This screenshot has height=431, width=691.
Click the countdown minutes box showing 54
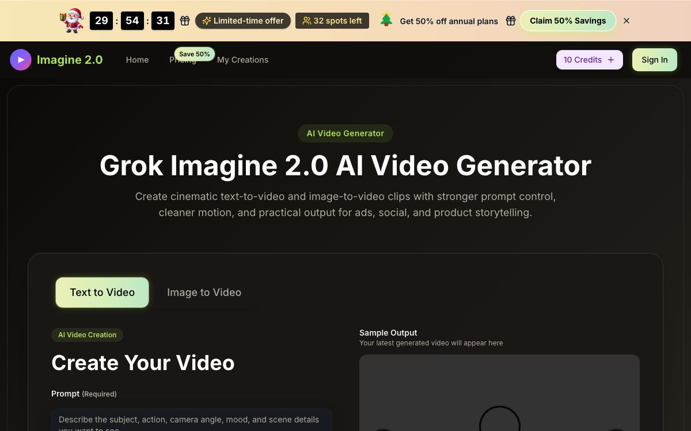[132, 21]
